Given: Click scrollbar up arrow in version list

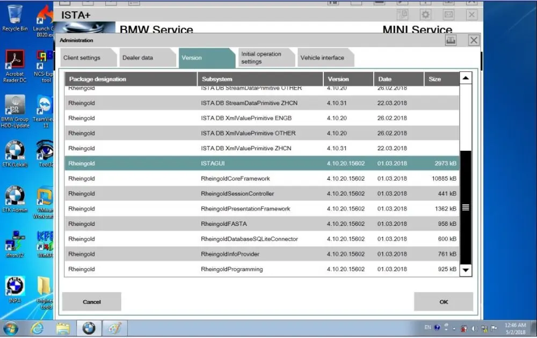Looking at the screenshot, I should [466, 78].
